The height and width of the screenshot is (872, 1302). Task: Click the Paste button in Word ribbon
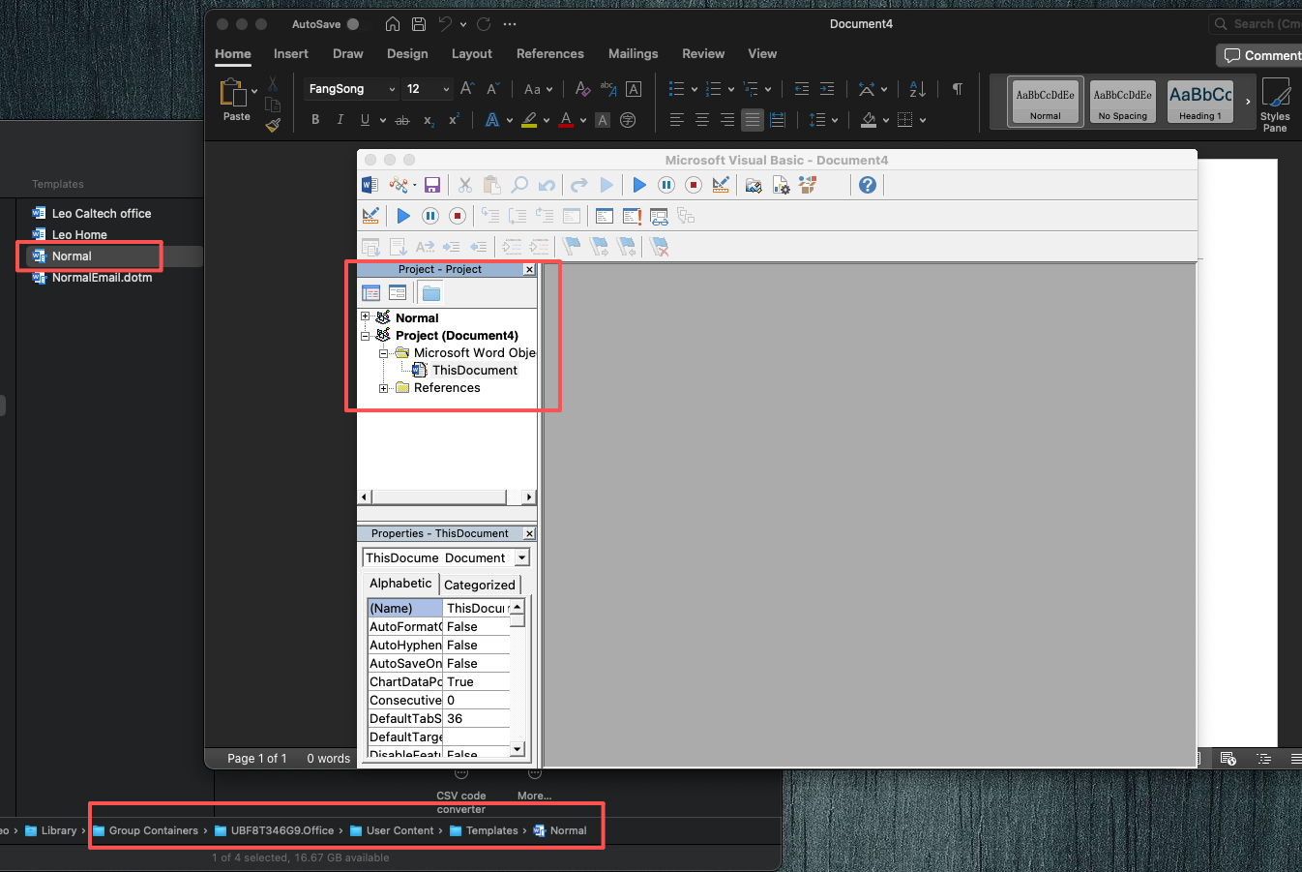(236, 100)
